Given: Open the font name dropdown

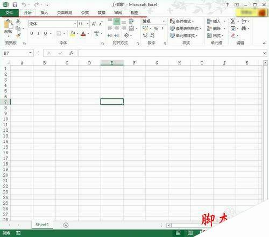Looking at the screenshot, I should (75, 24).
